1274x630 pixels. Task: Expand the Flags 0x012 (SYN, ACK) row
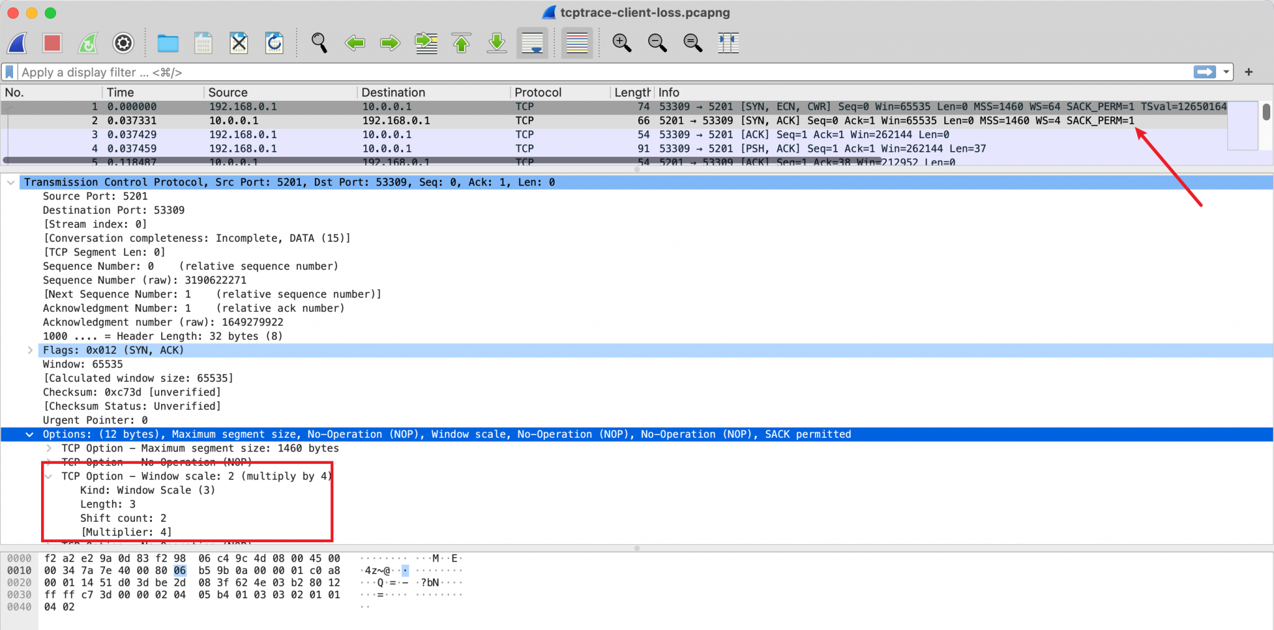(x=30, y=350)
